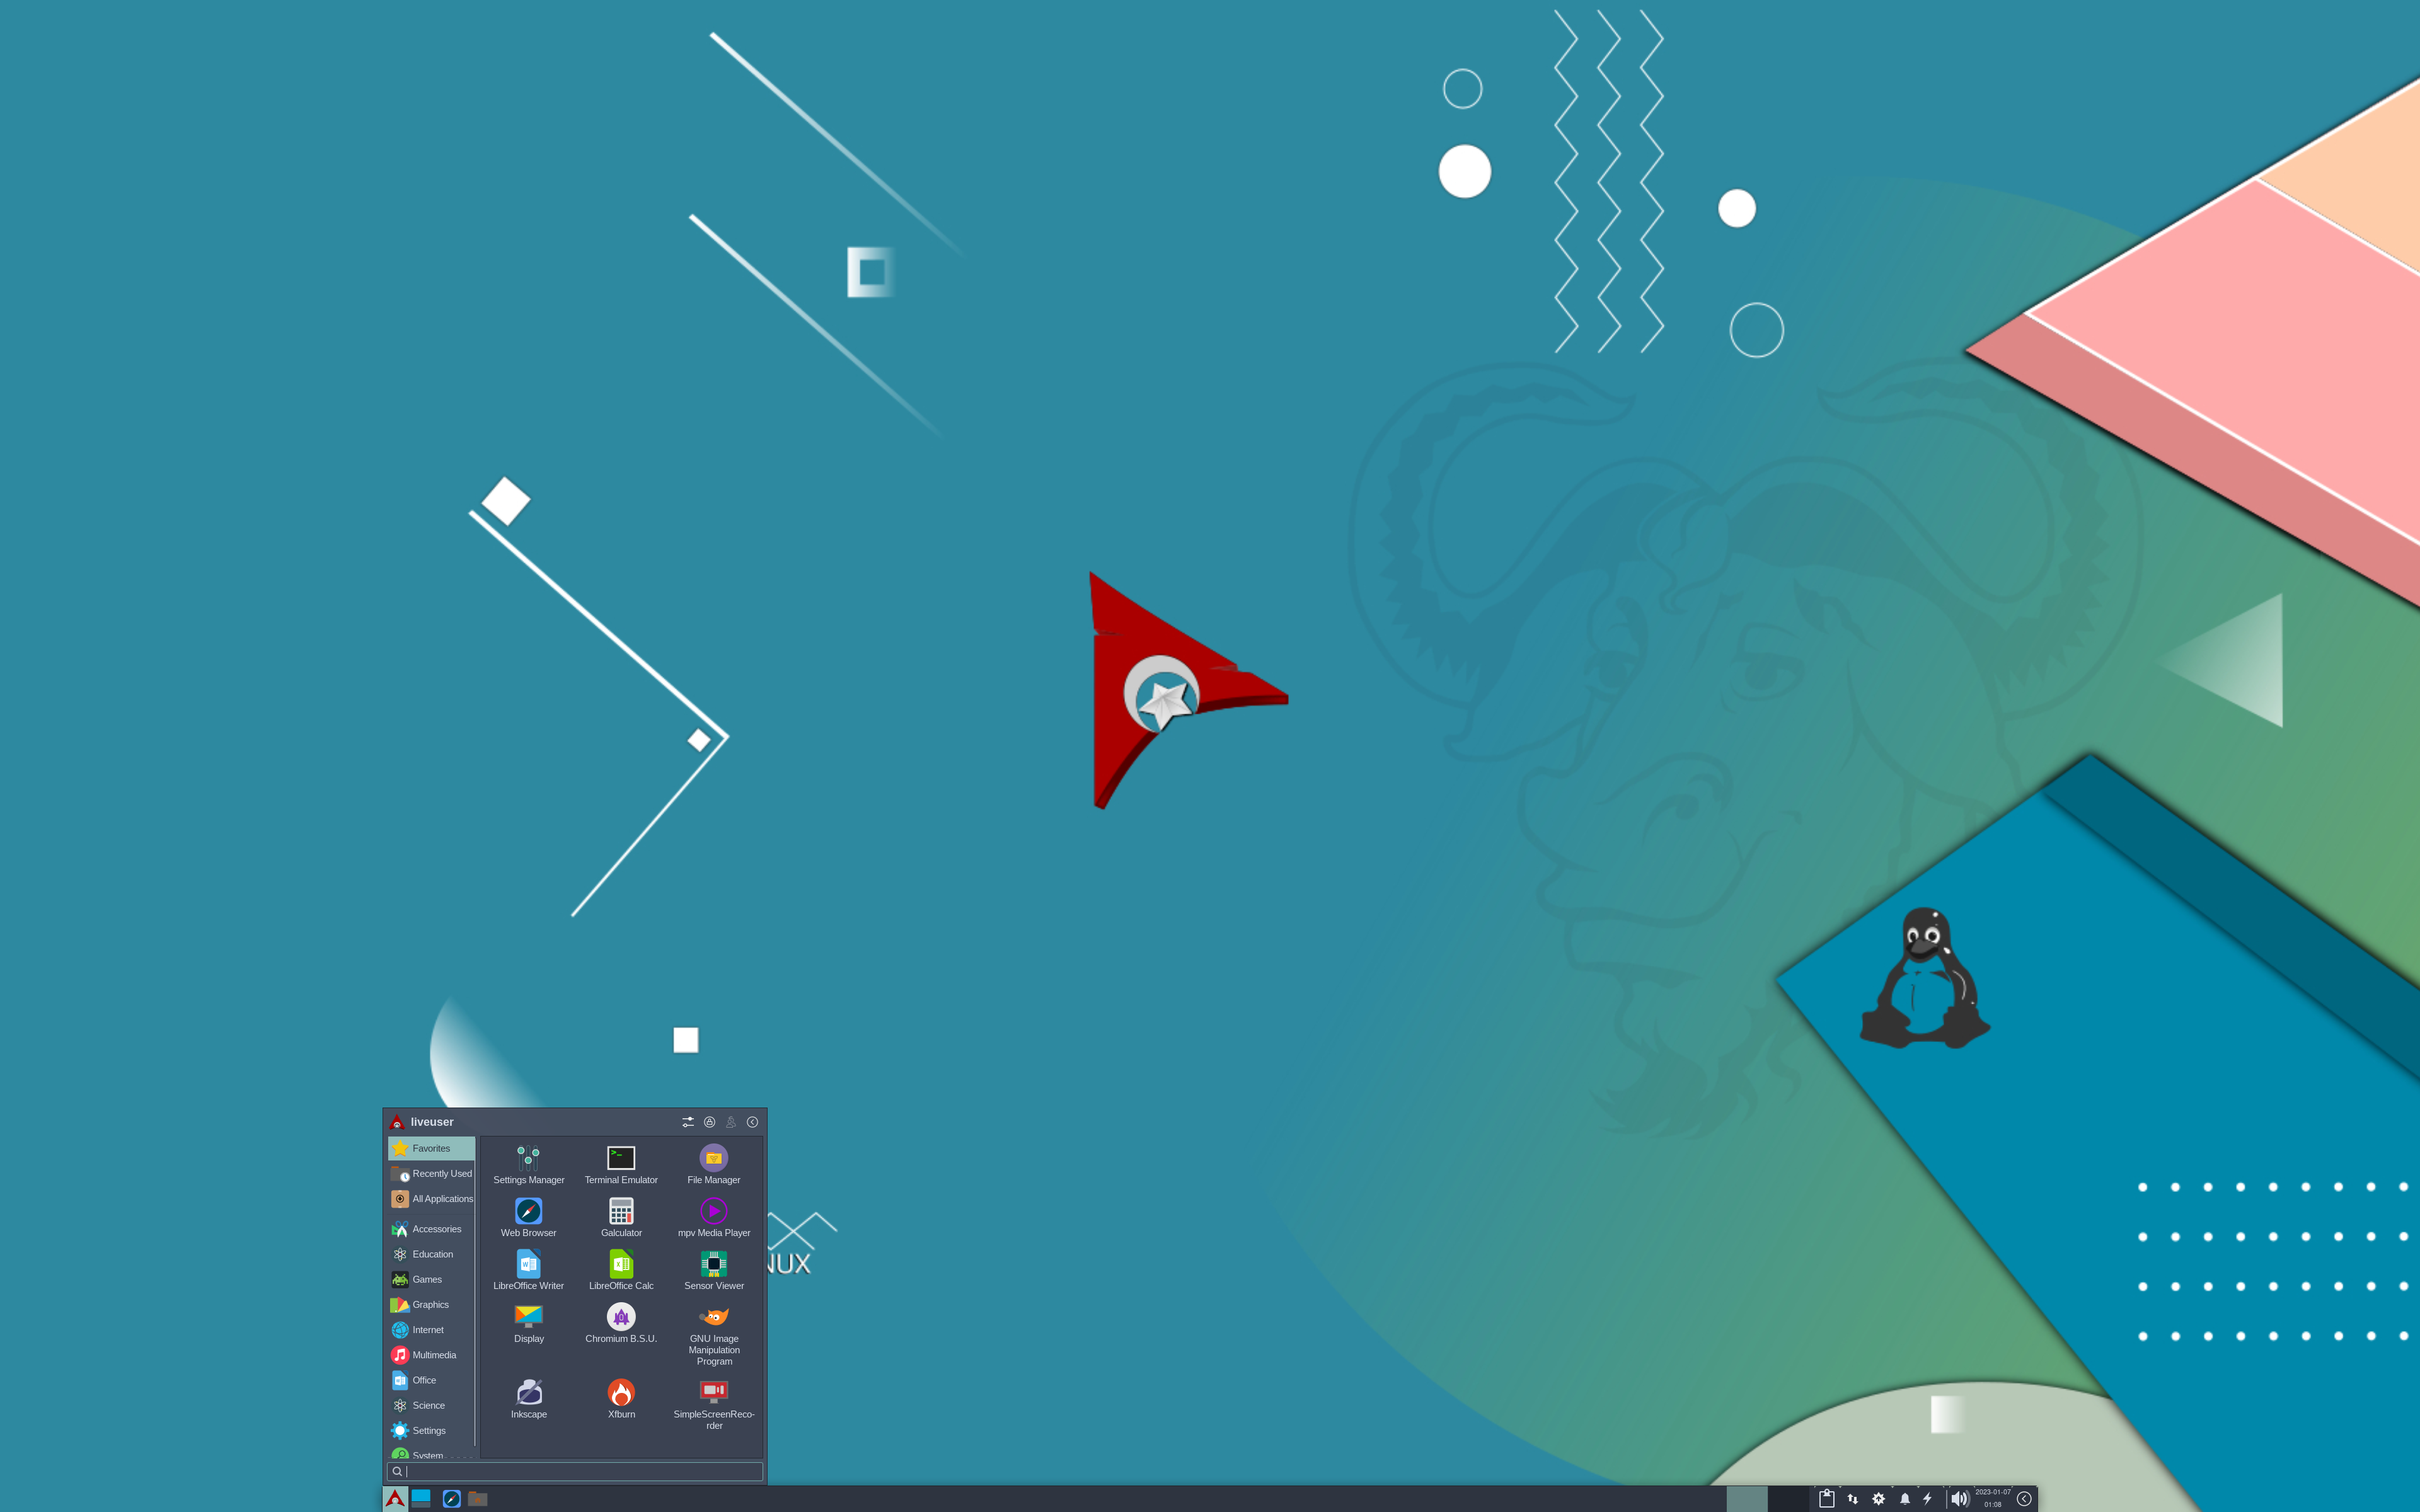Open the clipboard manager tray icon

click(1826, 1498)
